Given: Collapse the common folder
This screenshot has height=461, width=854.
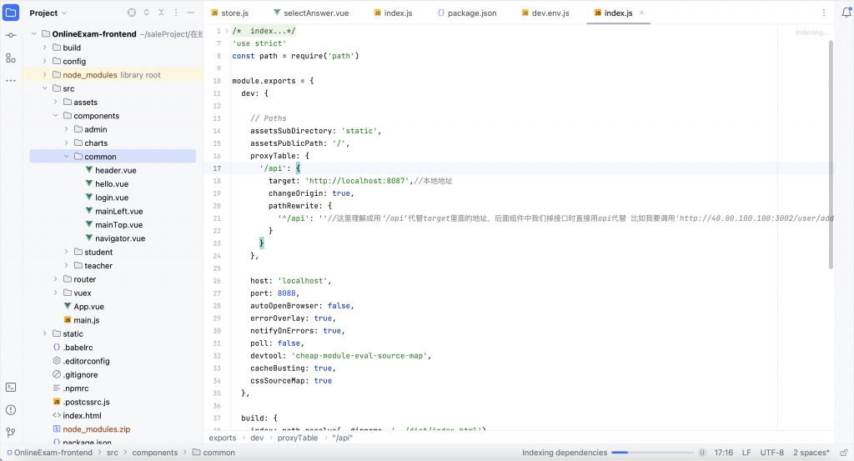Looking at the screenshot, I should click(67, 157).
